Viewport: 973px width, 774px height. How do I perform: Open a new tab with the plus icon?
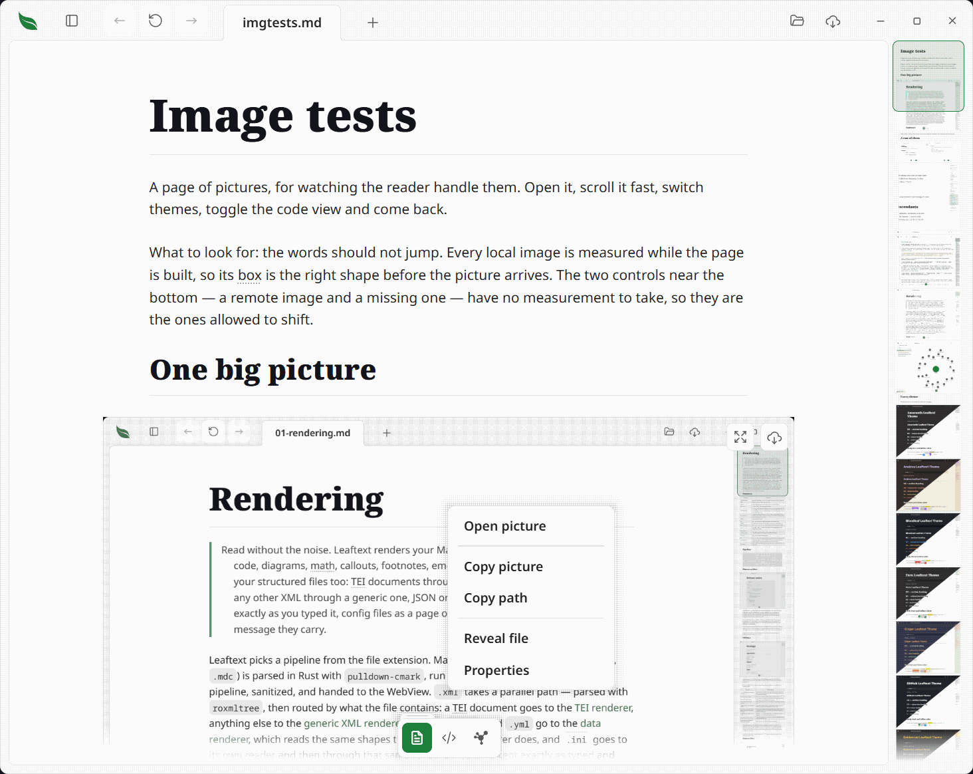(373, 23)
